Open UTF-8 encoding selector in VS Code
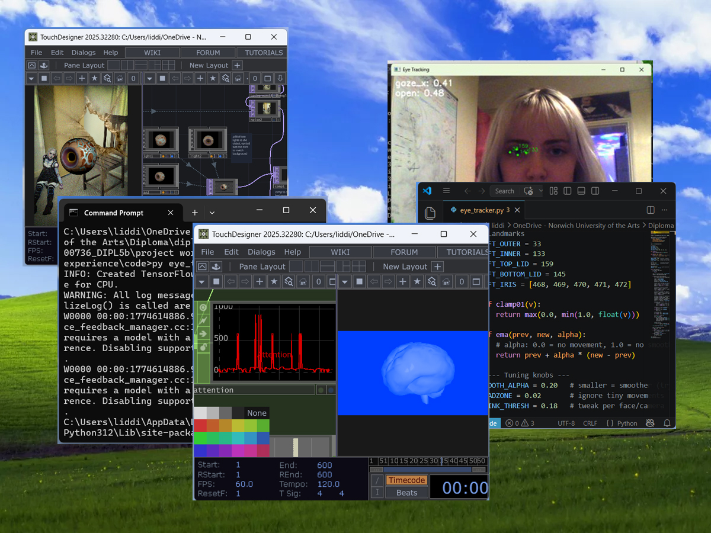The width and height of the screenshot is (711, 533). pos(566,423)
